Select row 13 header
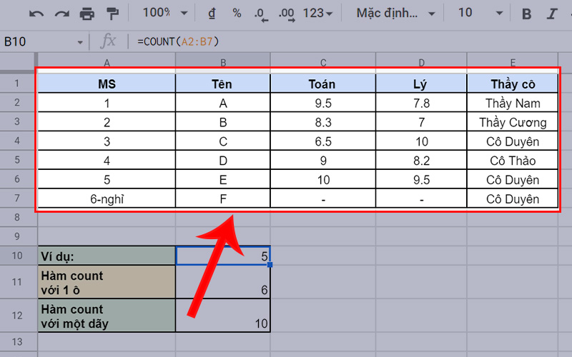 17,342
